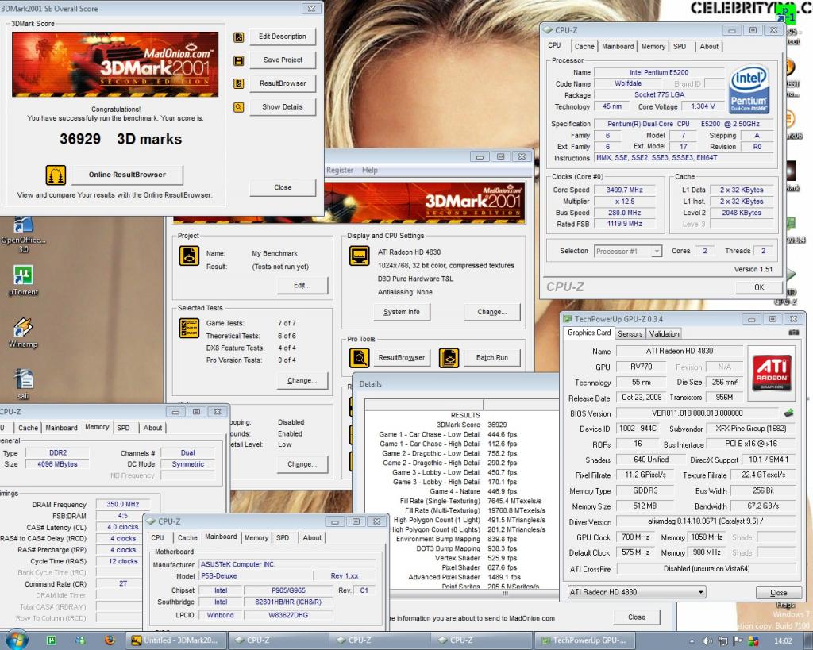Image resolution: width=813 pixels, height=650 pixels.
Task: Click the Batch Run icon
Action: [x=449, y=358]
